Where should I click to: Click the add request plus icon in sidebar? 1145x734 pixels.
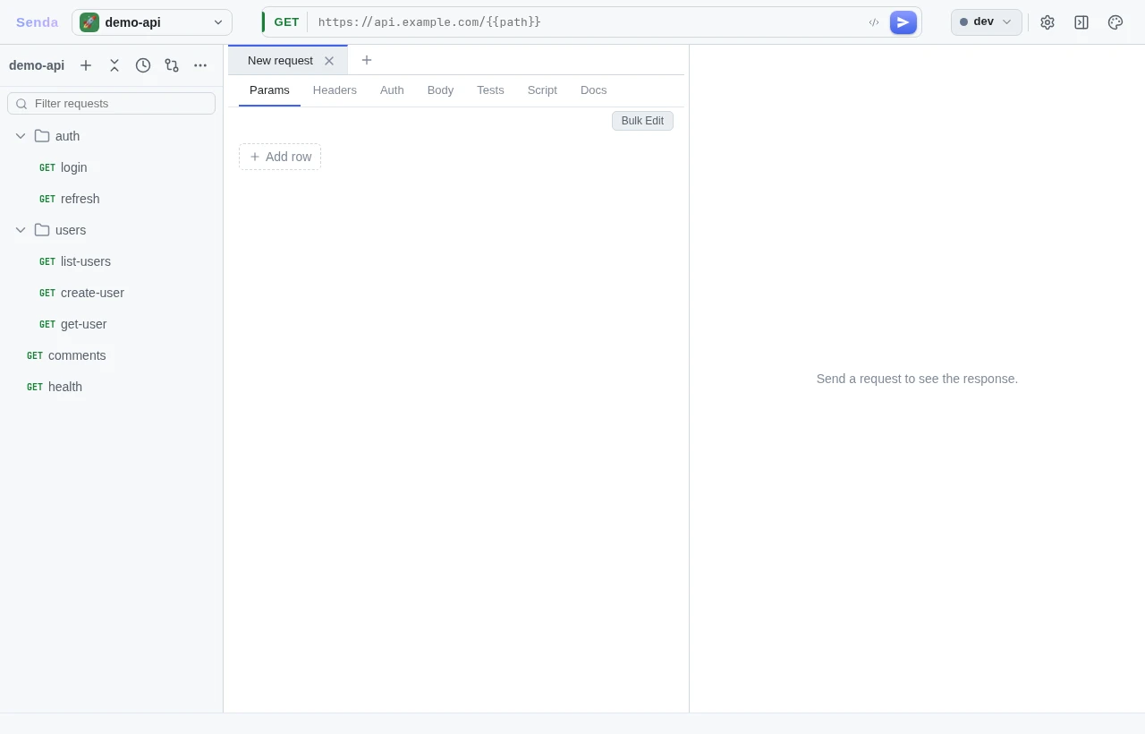point(86,65)
